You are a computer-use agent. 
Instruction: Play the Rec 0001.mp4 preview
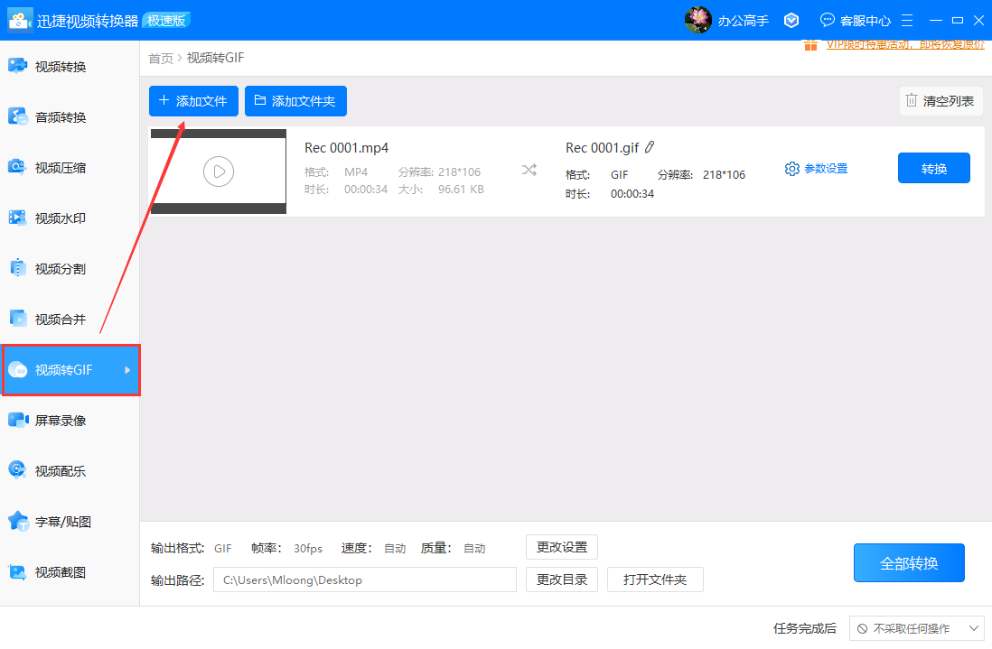(218, 171)
